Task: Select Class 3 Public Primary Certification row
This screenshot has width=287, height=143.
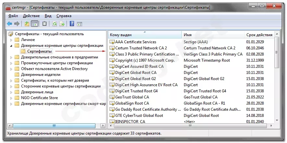Action: (191, 54)
